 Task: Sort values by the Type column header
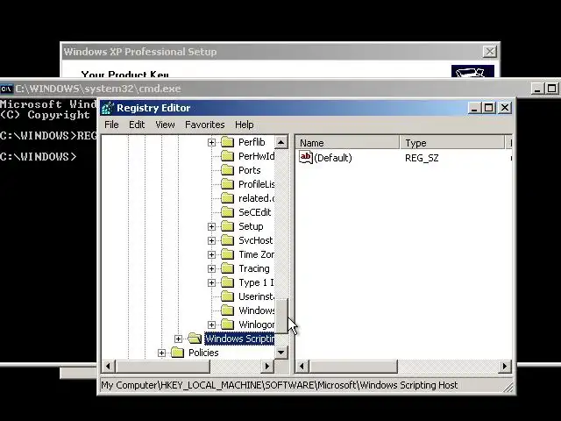(x=452, y=142)
